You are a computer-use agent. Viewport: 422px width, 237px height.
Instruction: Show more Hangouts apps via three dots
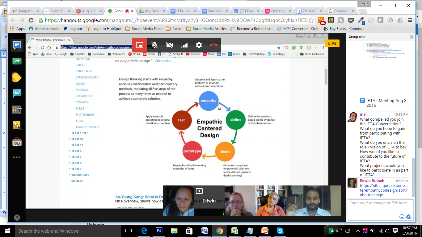[17, 157]
